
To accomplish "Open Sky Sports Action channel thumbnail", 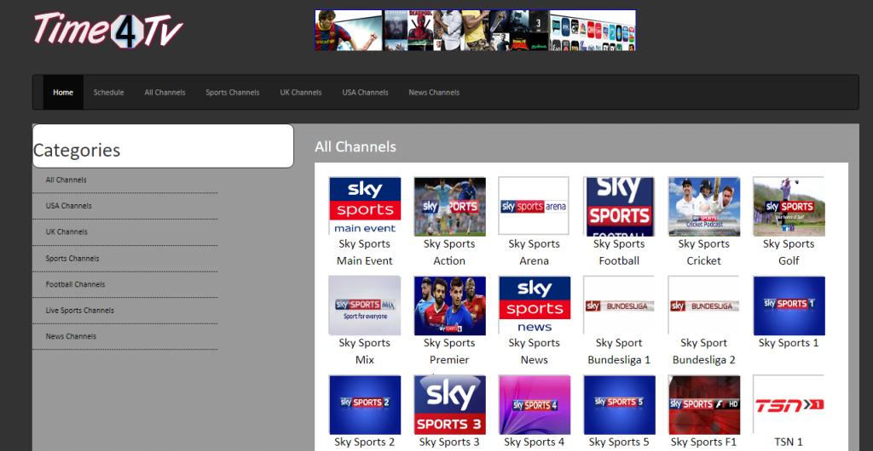I will pos(449,206).
